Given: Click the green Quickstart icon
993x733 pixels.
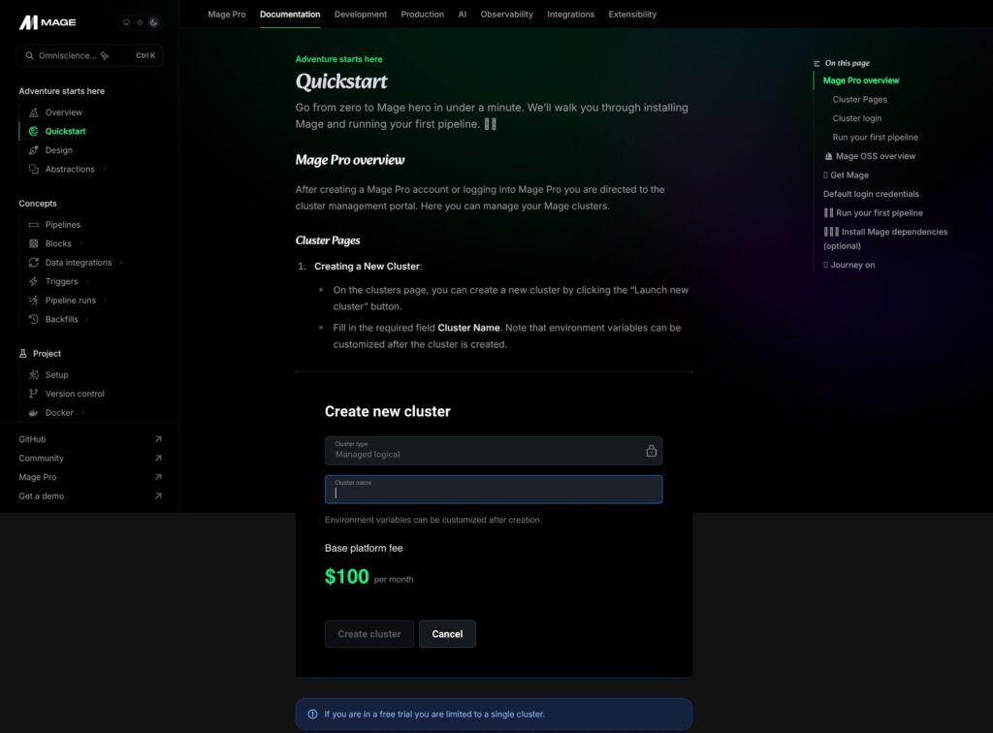Looking at the screenshot, I should (x=34, y=131).
